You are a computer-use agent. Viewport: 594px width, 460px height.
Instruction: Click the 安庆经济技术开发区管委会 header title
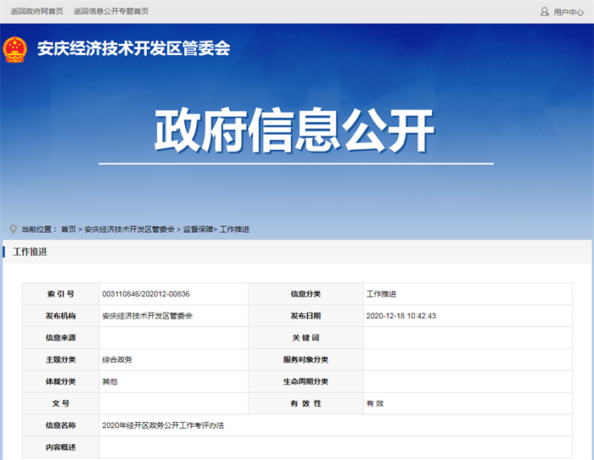[x=133, y=49]
